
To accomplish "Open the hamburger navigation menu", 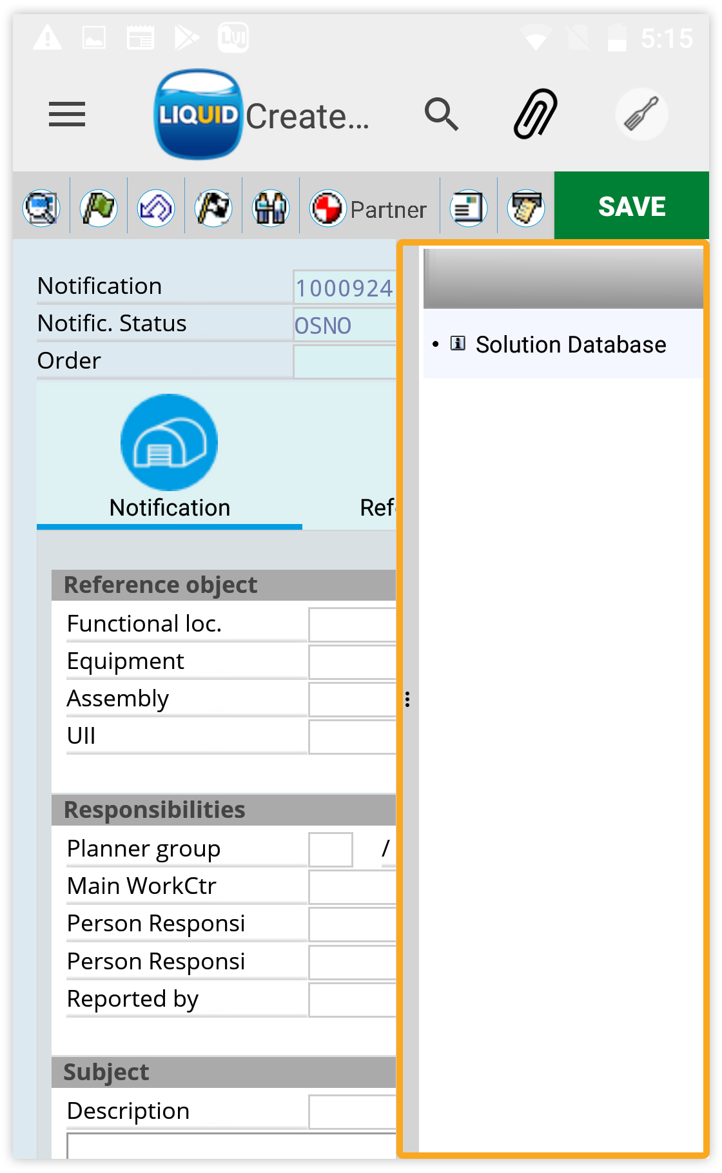I will (x=66, y=115).
